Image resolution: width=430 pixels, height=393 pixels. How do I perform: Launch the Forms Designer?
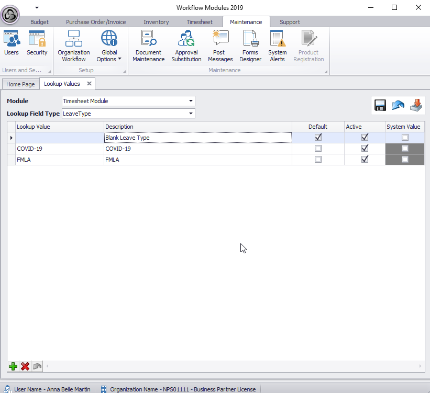pos(250,46)
